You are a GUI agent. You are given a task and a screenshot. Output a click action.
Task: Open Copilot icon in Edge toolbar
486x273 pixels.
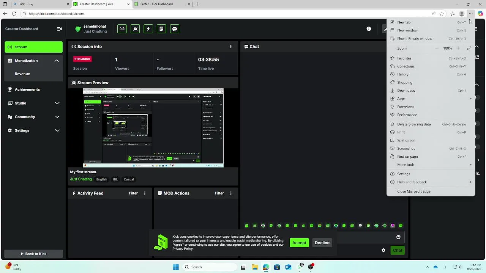480,14
